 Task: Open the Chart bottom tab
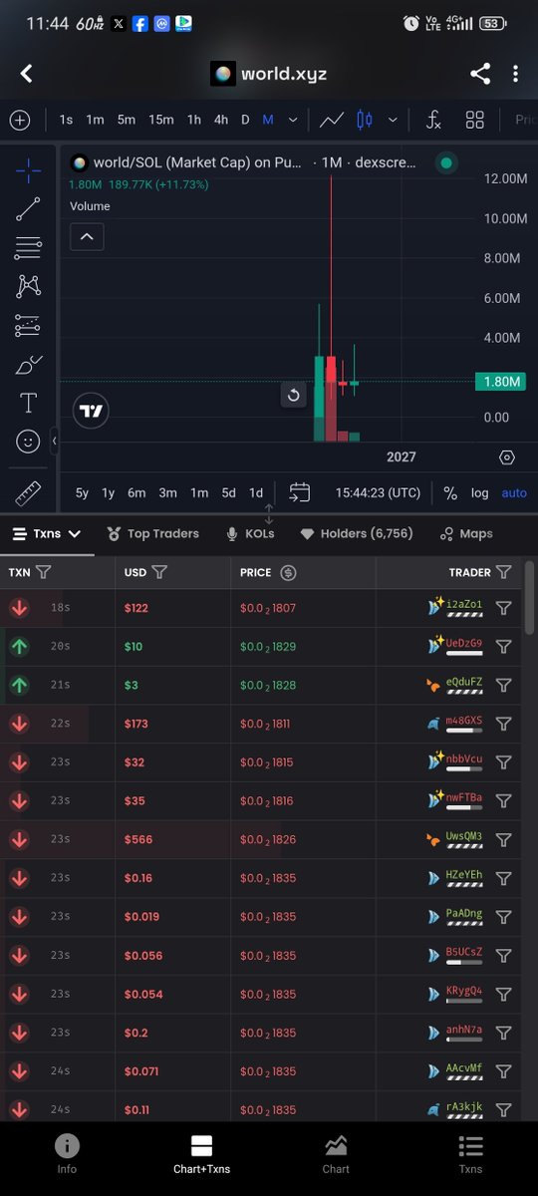[x=336, y=1155]
